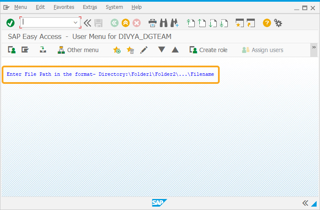Expand application toolbar overflow chevron
This screenshot has width=320, height=210.
(x=314, y=47)
